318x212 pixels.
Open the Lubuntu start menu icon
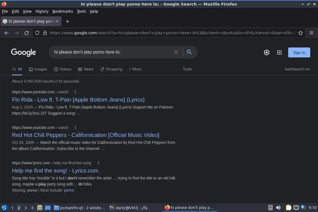point(4,208)
